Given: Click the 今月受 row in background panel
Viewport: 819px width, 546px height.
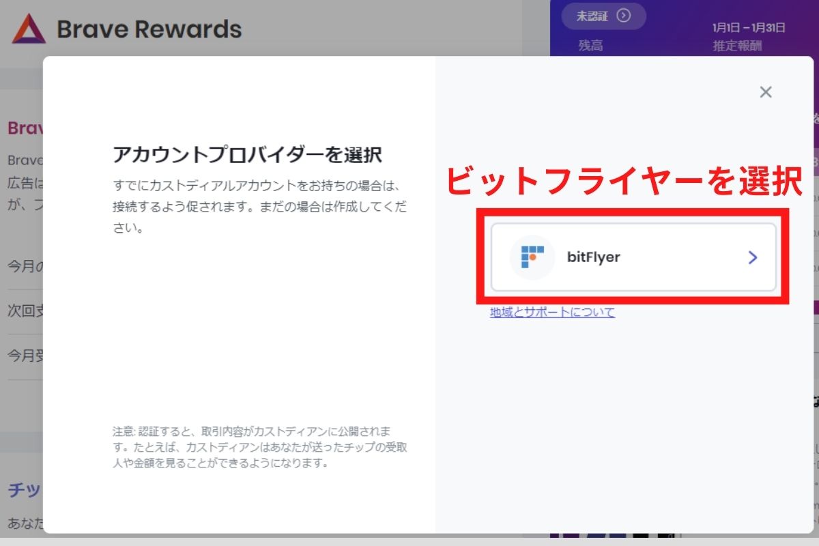Looking at the screenshot, I should 23,356.
